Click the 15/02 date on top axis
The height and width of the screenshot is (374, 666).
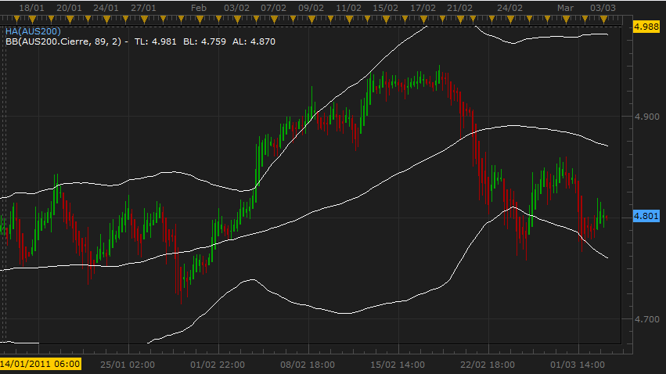click(385, 8)
